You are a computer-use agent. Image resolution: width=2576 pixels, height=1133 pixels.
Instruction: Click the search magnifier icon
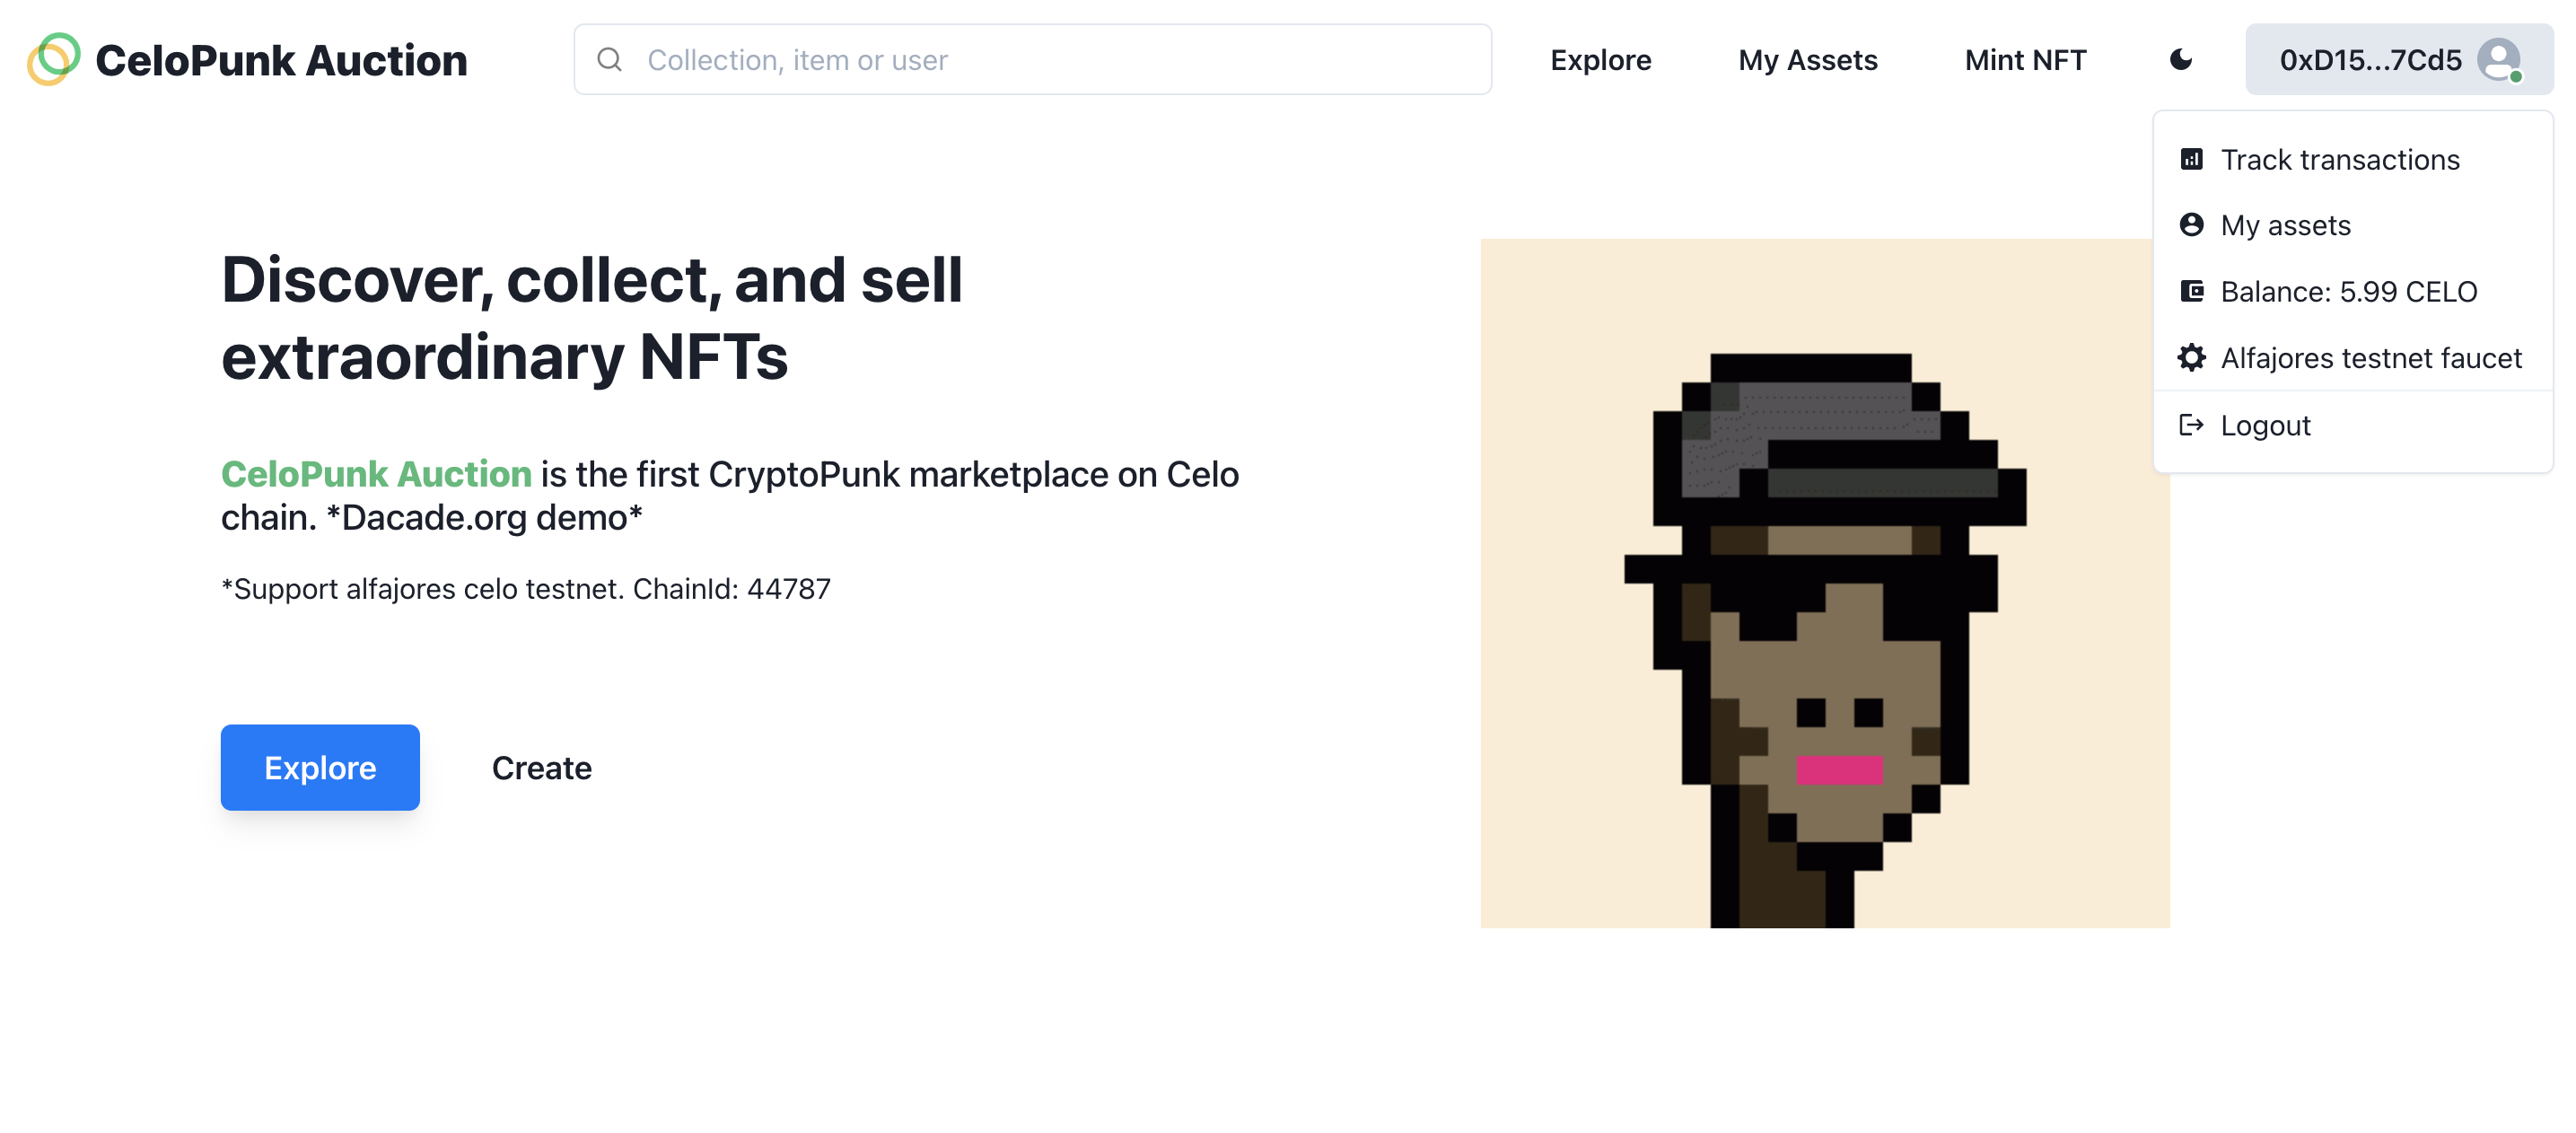610,60
